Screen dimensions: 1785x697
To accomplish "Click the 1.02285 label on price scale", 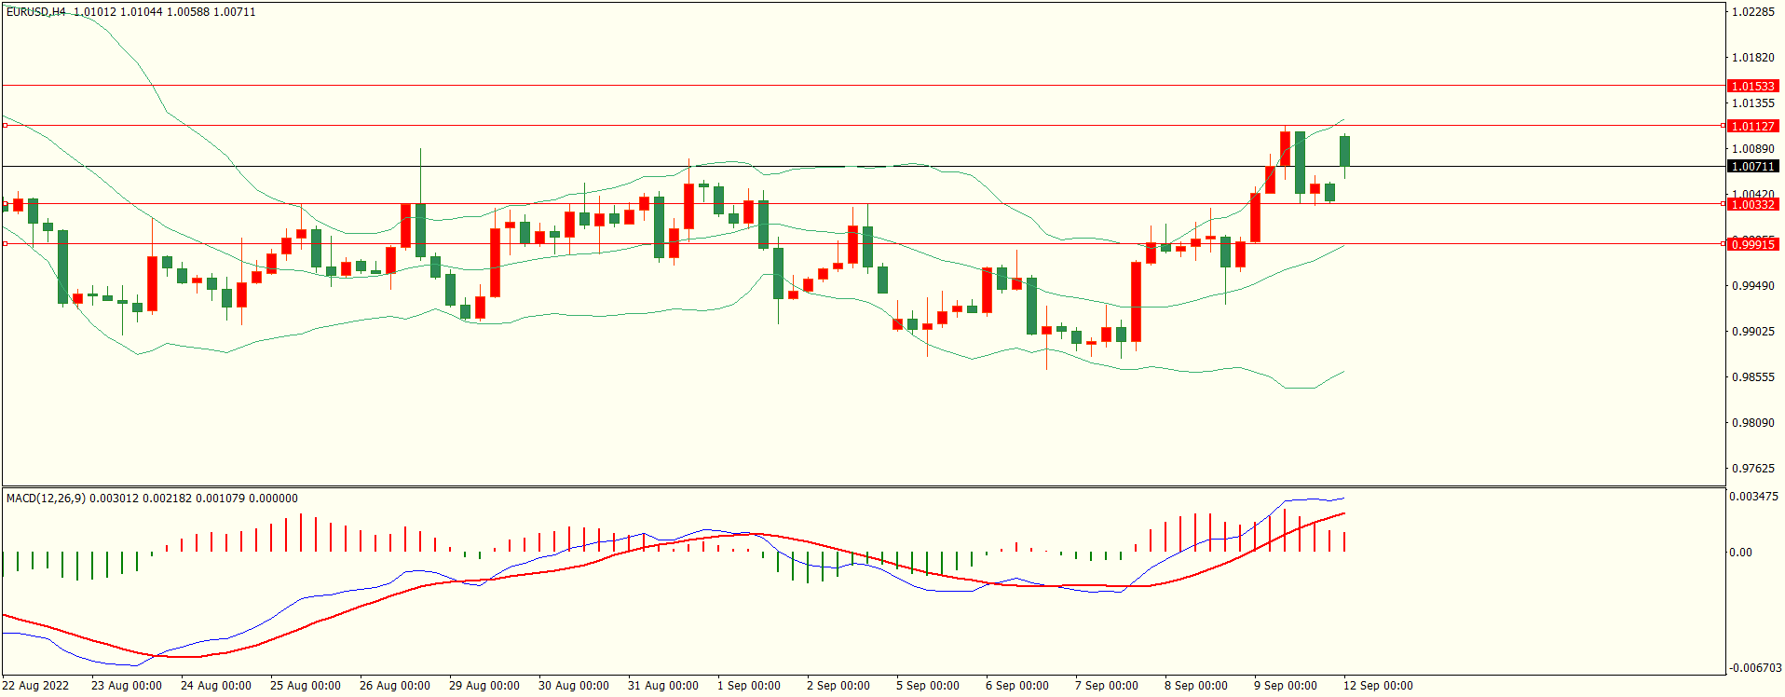I will coord(1752,12).
